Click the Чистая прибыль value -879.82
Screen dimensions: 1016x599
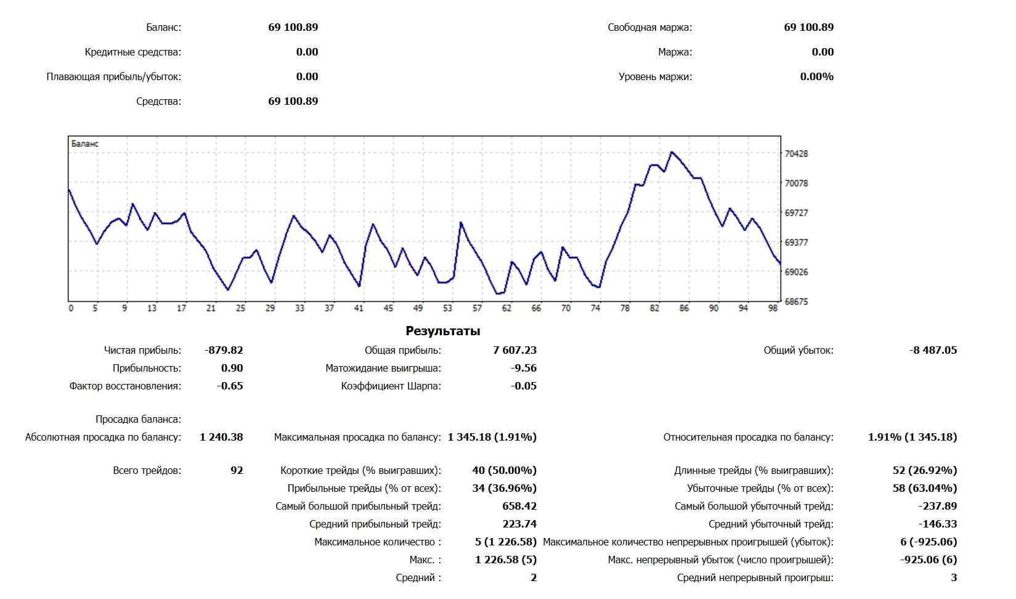pyautogui.click(x=224, y=350)
